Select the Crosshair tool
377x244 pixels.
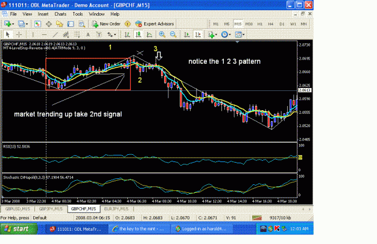[19, 34]
